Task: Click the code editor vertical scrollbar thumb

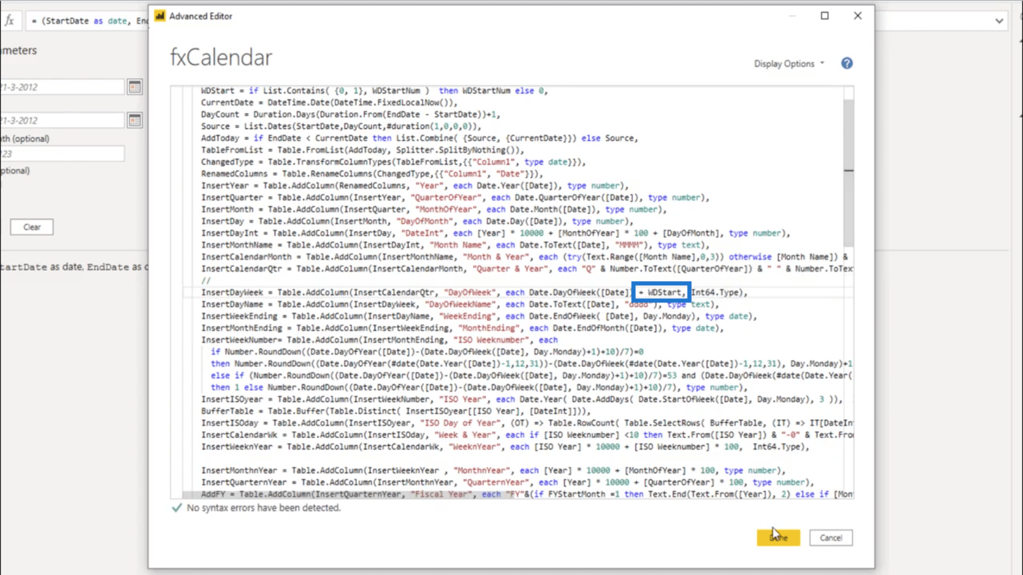Action: click(848, 173)
